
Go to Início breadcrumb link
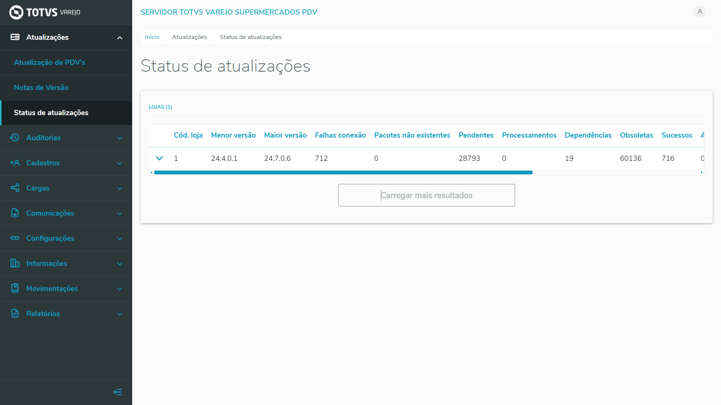click(152, 37)
